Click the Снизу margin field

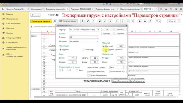95,62
